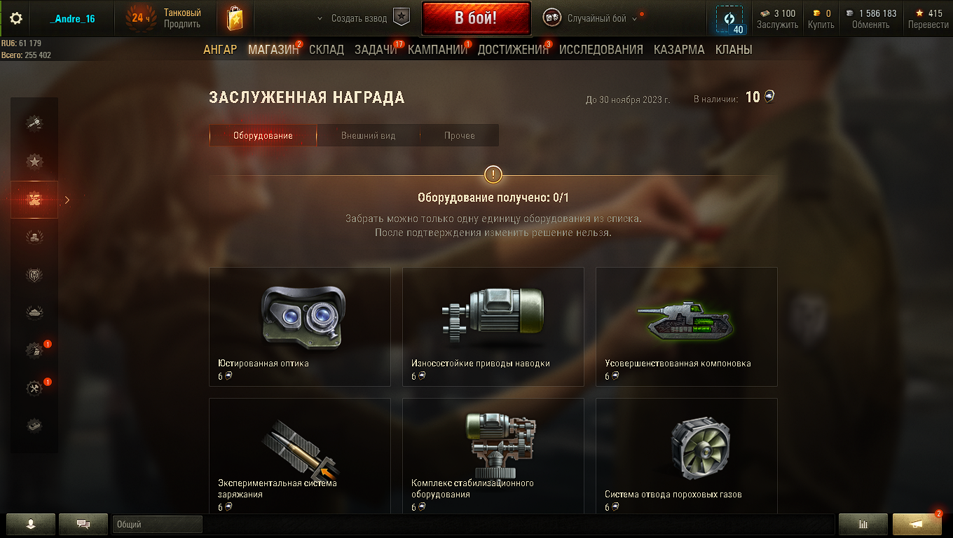Start battle with В бой! button
Screen dimensions: 953x538
(x=476, y=19)
